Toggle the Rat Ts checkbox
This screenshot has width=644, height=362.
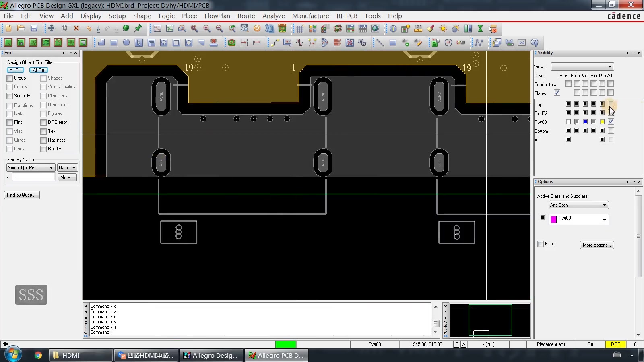click(x=43, y=149)
